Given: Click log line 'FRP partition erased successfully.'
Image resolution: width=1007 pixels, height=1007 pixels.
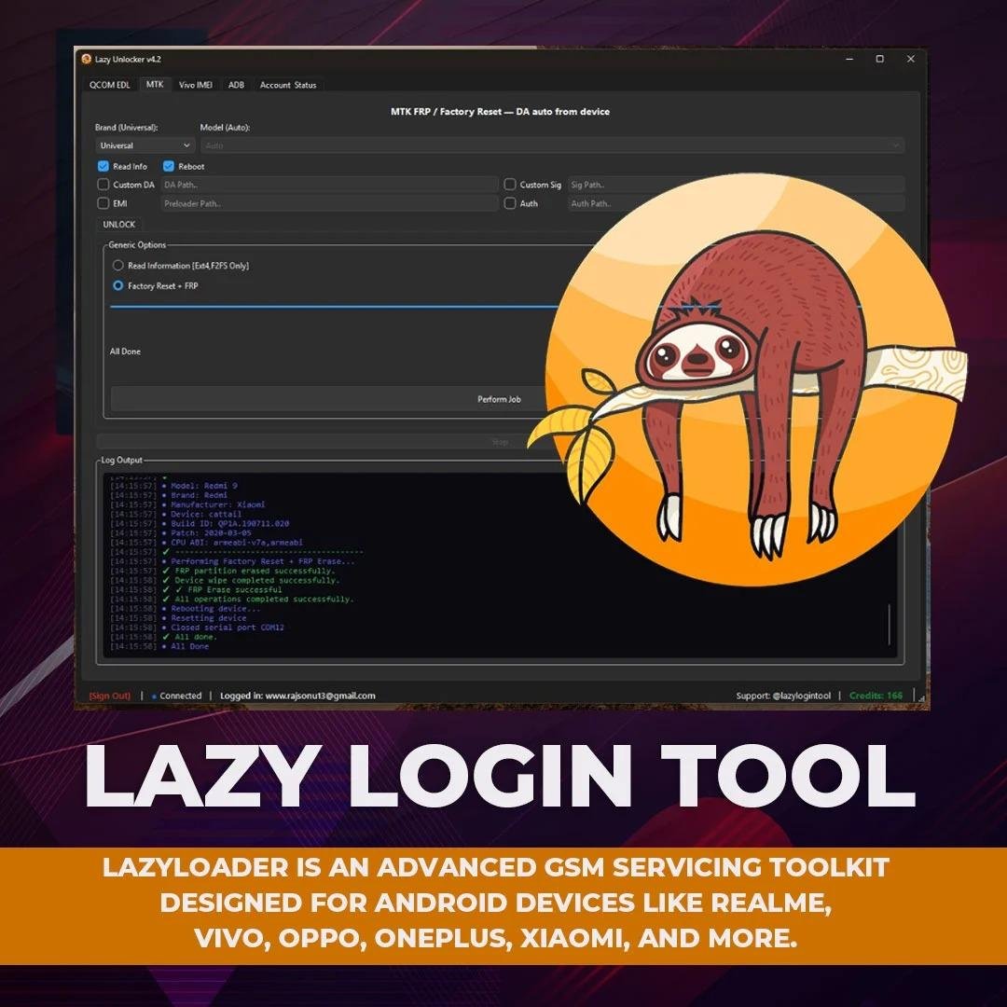Looking at the screenshot, I should coord(255,571).
